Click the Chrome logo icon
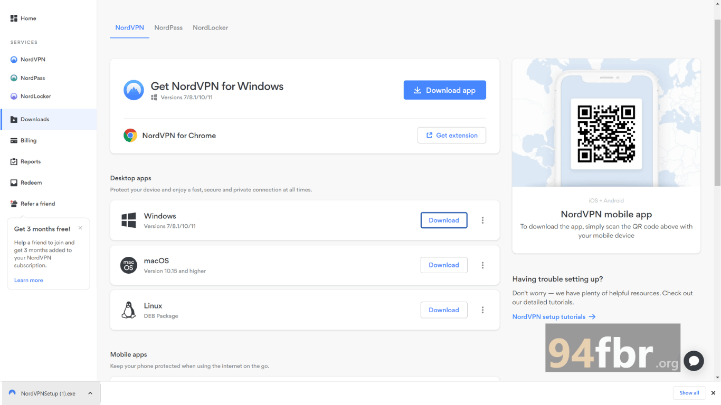This screenshot has width=721, height=405. click(130, 136)
